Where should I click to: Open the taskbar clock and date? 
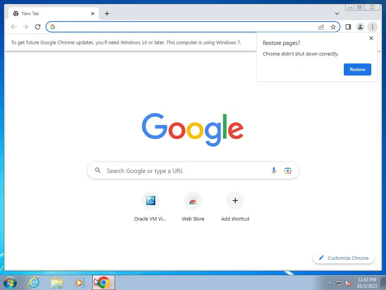pos(367,283)
